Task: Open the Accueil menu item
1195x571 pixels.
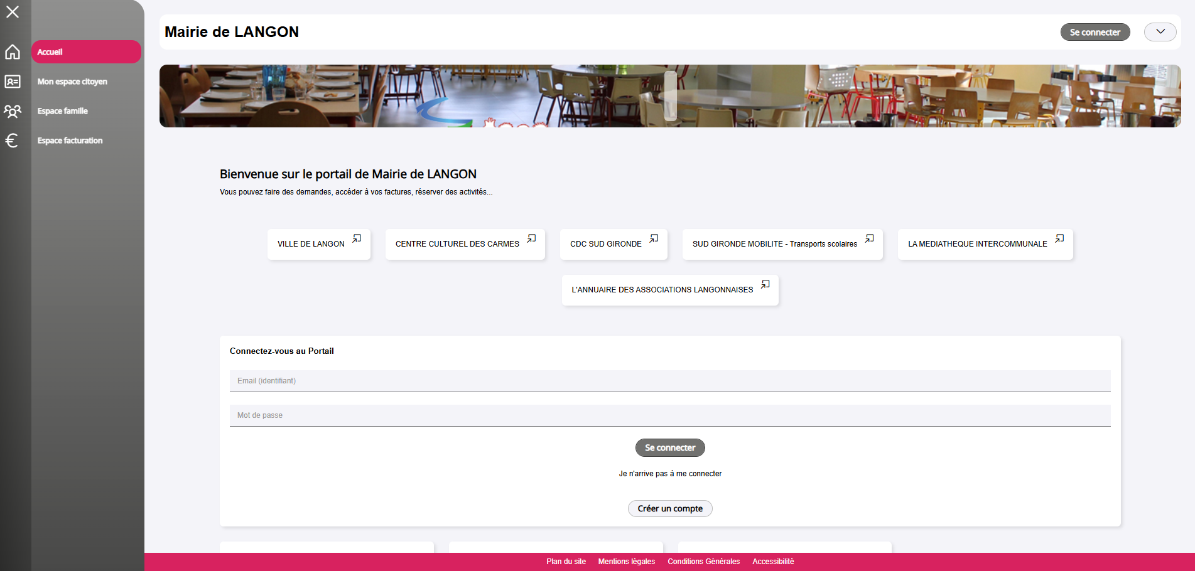Action: pos(86,52)
